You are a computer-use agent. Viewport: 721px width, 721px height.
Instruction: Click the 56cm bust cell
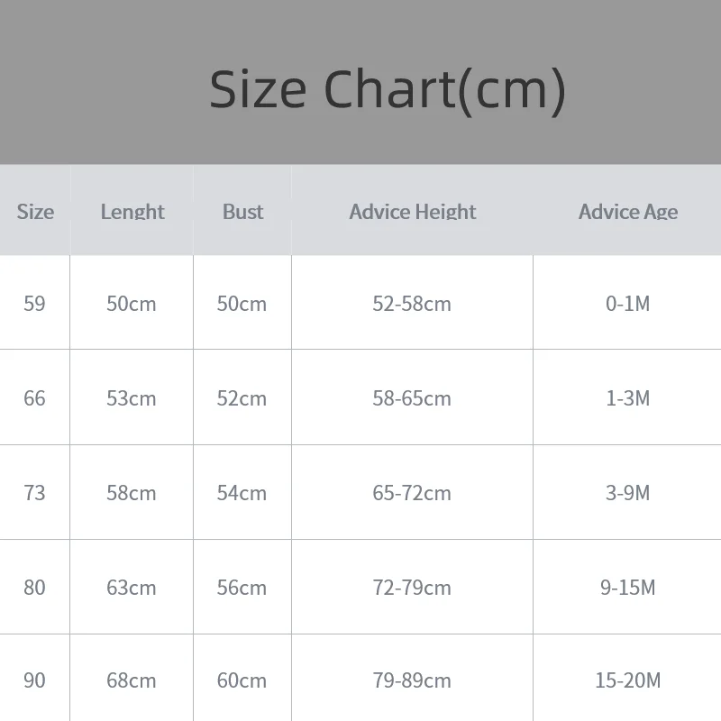(x=242, y=588)
